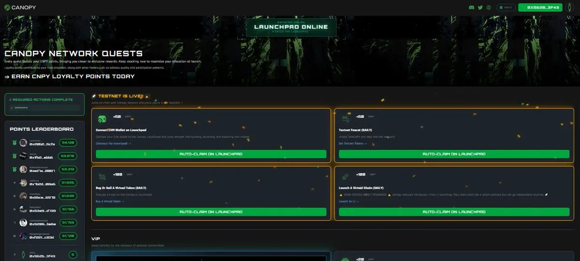This screenshot has height=261, width=580.
Task: Click the first-place medal icon in leaderboard
Action: tap(14, 143)
